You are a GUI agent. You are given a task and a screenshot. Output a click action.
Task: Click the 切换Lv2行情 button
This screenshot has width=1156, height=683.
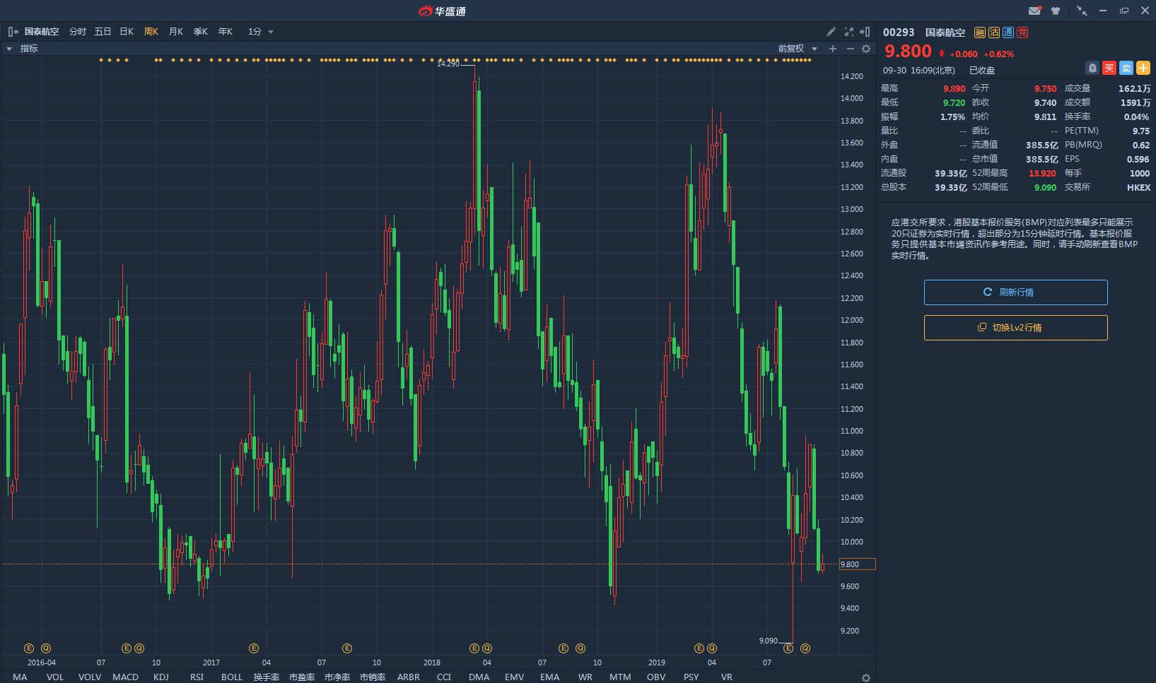point(1015,328)
